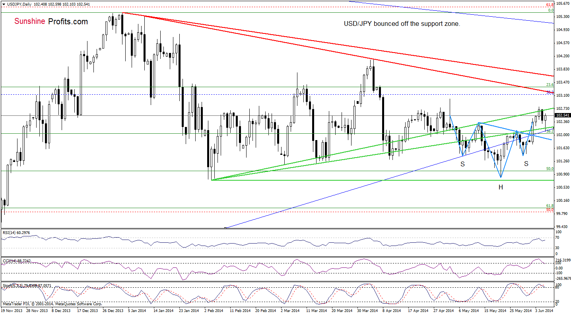This screenshot has height=314, width=571.
Task: Click the 28 Nov 2013 date label
Action: 37,310
